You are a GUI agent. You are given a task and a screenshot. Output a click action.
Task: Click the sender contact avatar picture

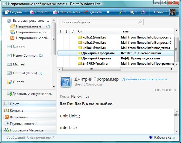[66, 82]
